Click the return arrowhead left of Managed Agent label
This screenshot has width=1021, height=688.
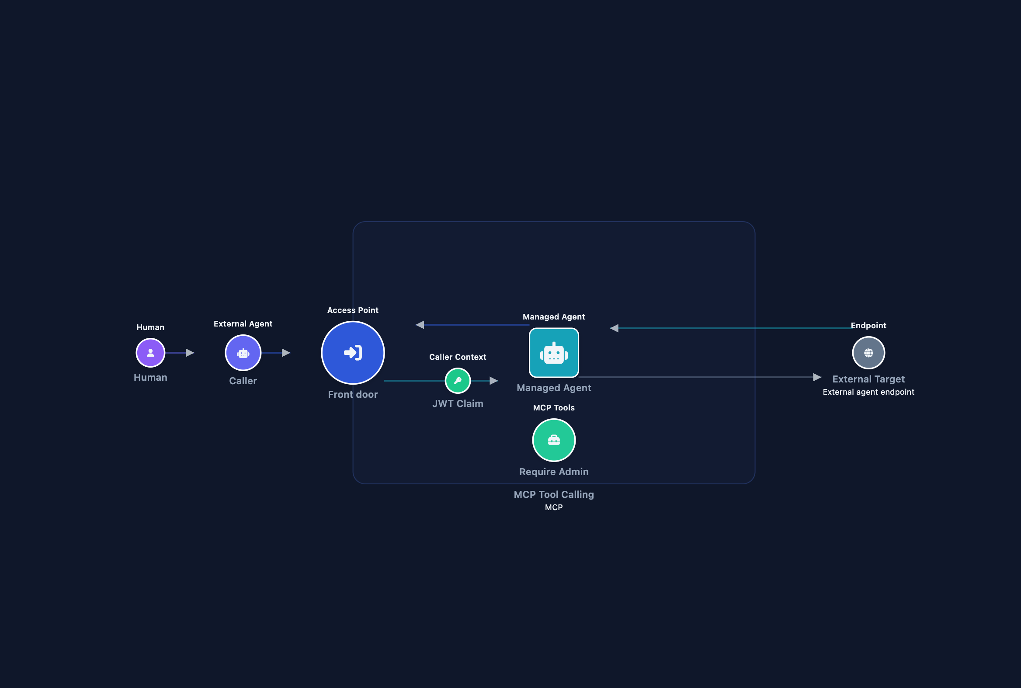420,324
